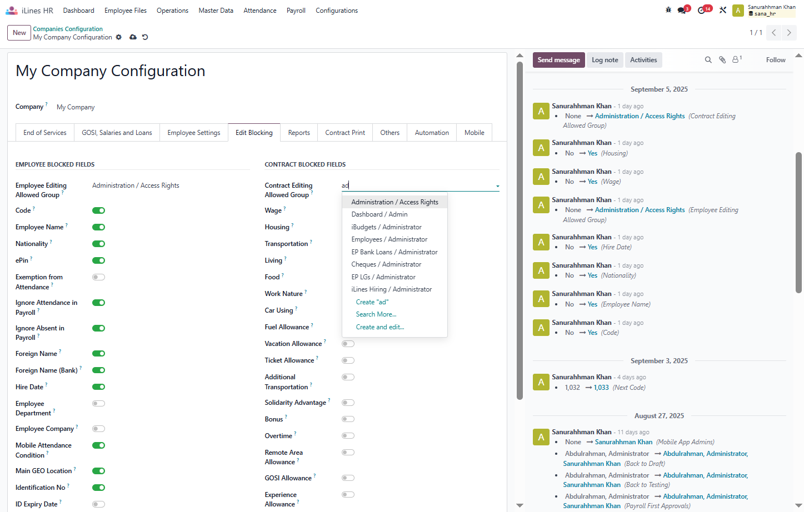This screenshot has height=512, width=804.
Task: Switch to the Contract Print tab
Action: [x=345, y=133]
